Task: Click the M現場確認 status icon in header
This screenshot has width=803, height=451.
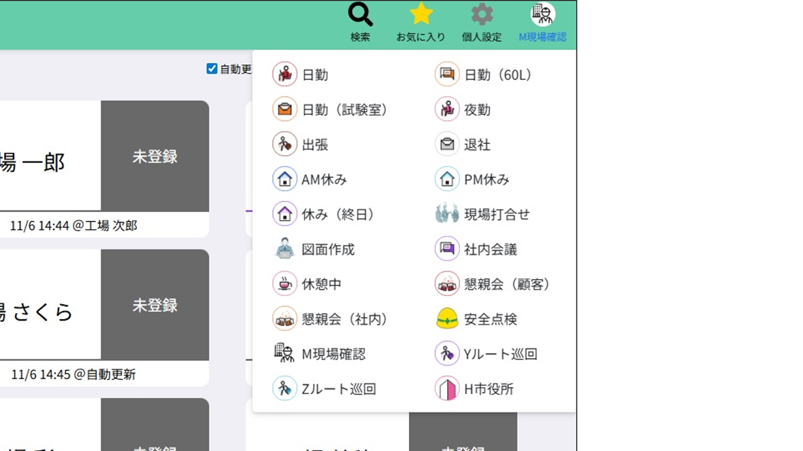Action: 542,14
